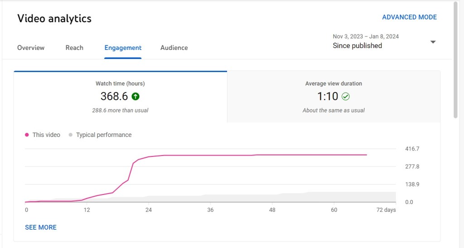Click the 416.7 y-axis label
The width and height of the screenshot is (464, 248).
[x=412, y=149]
